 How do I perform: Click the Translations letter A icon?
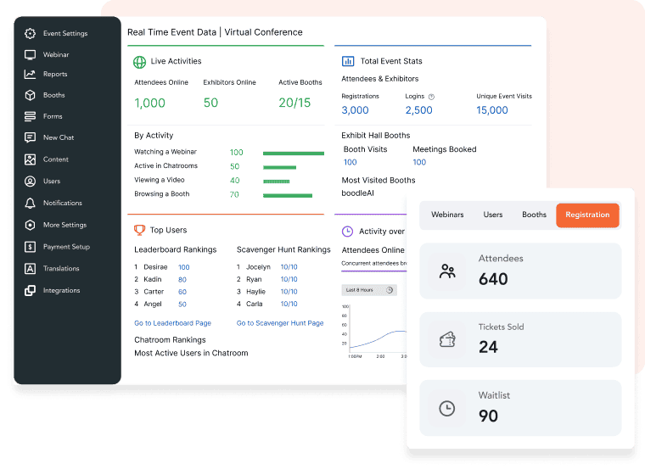(30, 269)
